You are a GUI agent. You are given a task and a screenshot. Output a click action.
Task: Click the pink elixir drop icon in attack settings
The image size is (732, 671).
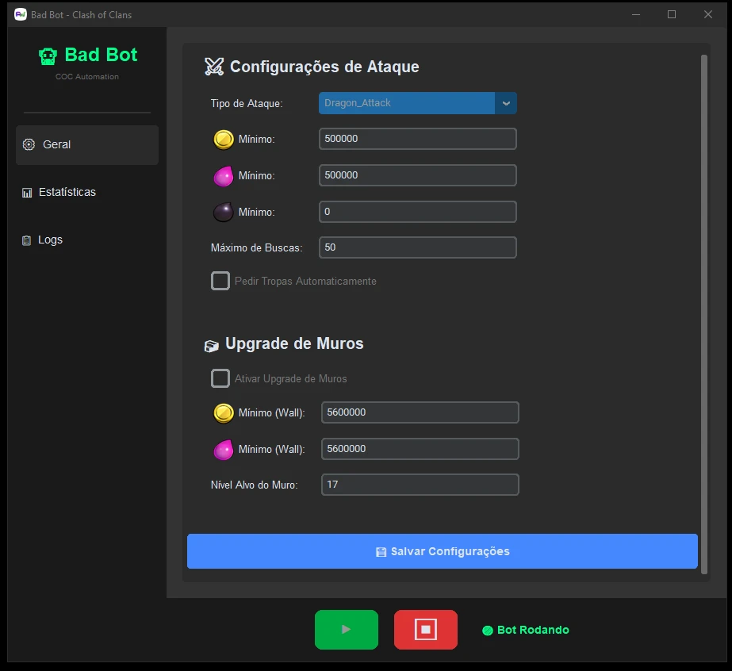[224, 176]
